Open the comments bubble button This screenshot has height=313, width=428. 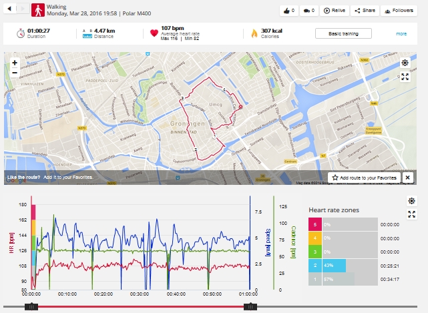[308, 11]
